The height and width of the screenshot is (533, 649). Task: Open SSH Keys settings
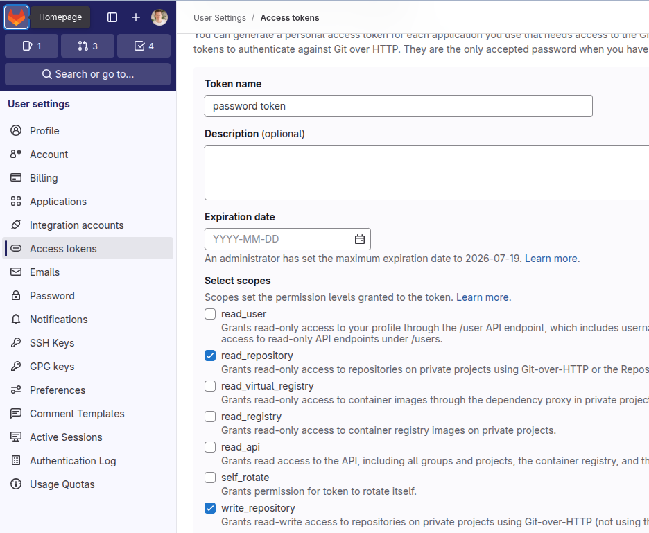pos(52,343)
